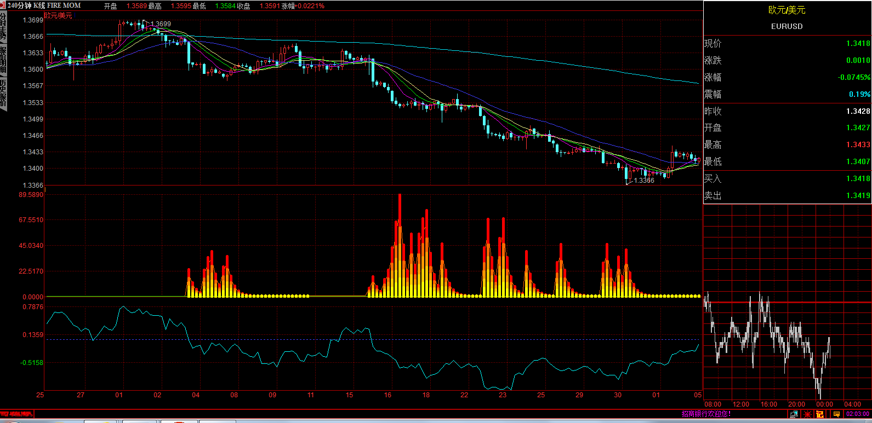
Task: Click the 1.3699 high price marker on chart
Action: (x=160, y=24)
